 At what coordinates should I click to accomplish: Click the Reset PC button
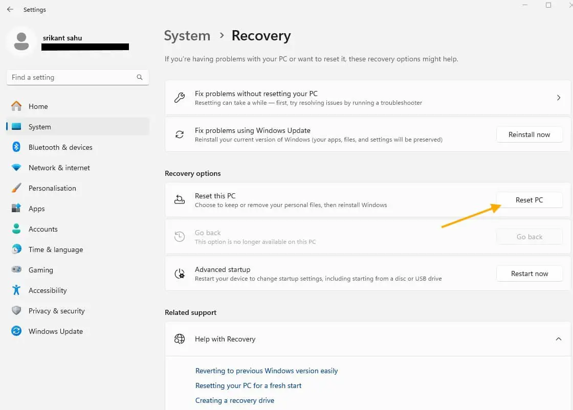tap(529, 200)
